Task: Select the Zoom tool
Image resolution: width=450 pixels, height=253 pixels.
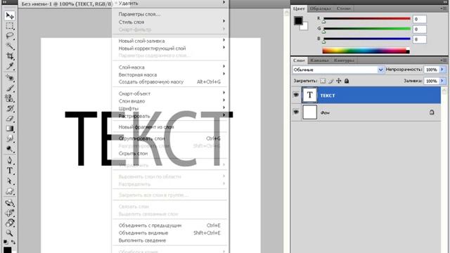Action: click(9, 233)
